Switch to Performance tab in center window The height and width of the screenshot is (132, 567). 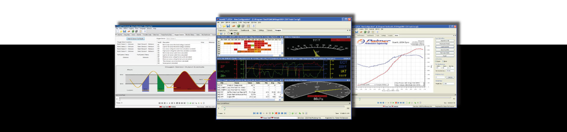pyautogui.click(x=233, y=30)
